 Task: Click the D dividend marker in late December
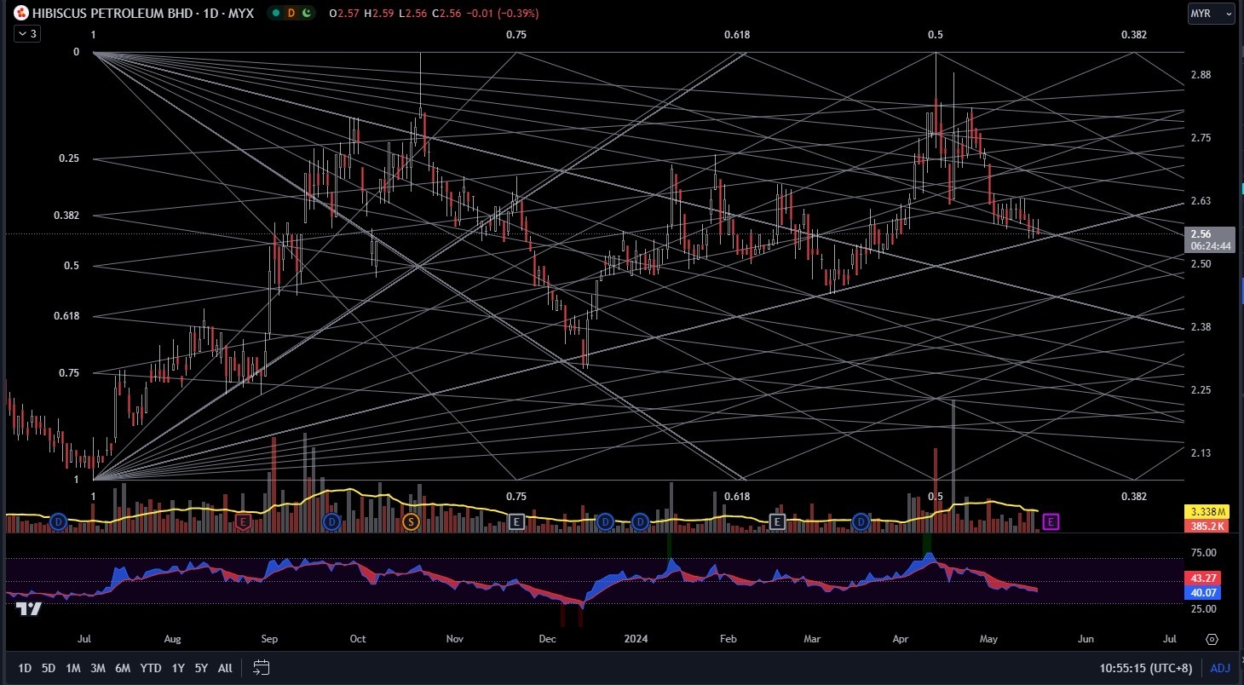pos(605,521)
